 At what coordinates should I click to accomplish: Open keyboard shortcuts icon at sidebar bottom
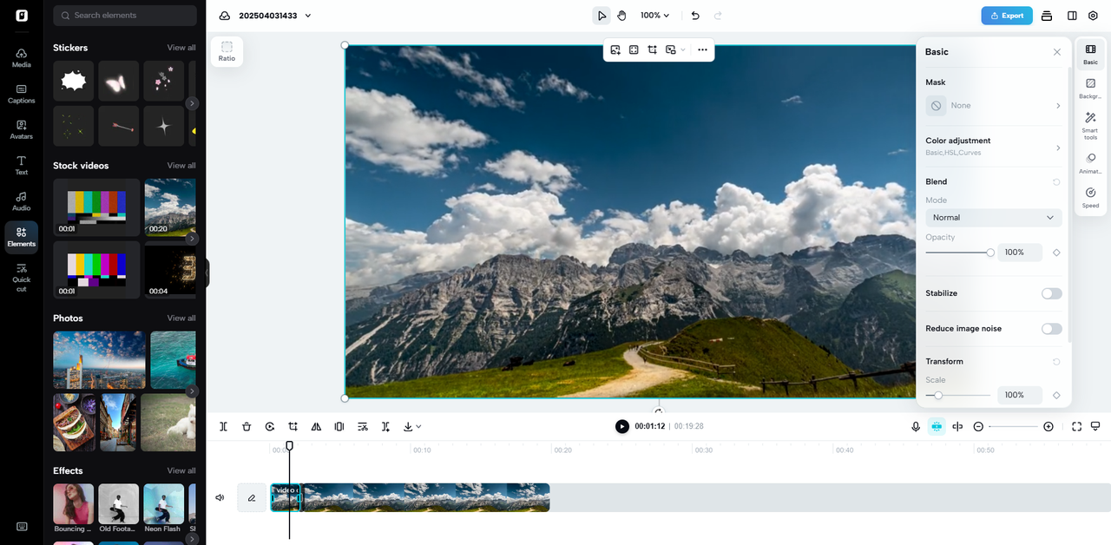coord(22,527)
